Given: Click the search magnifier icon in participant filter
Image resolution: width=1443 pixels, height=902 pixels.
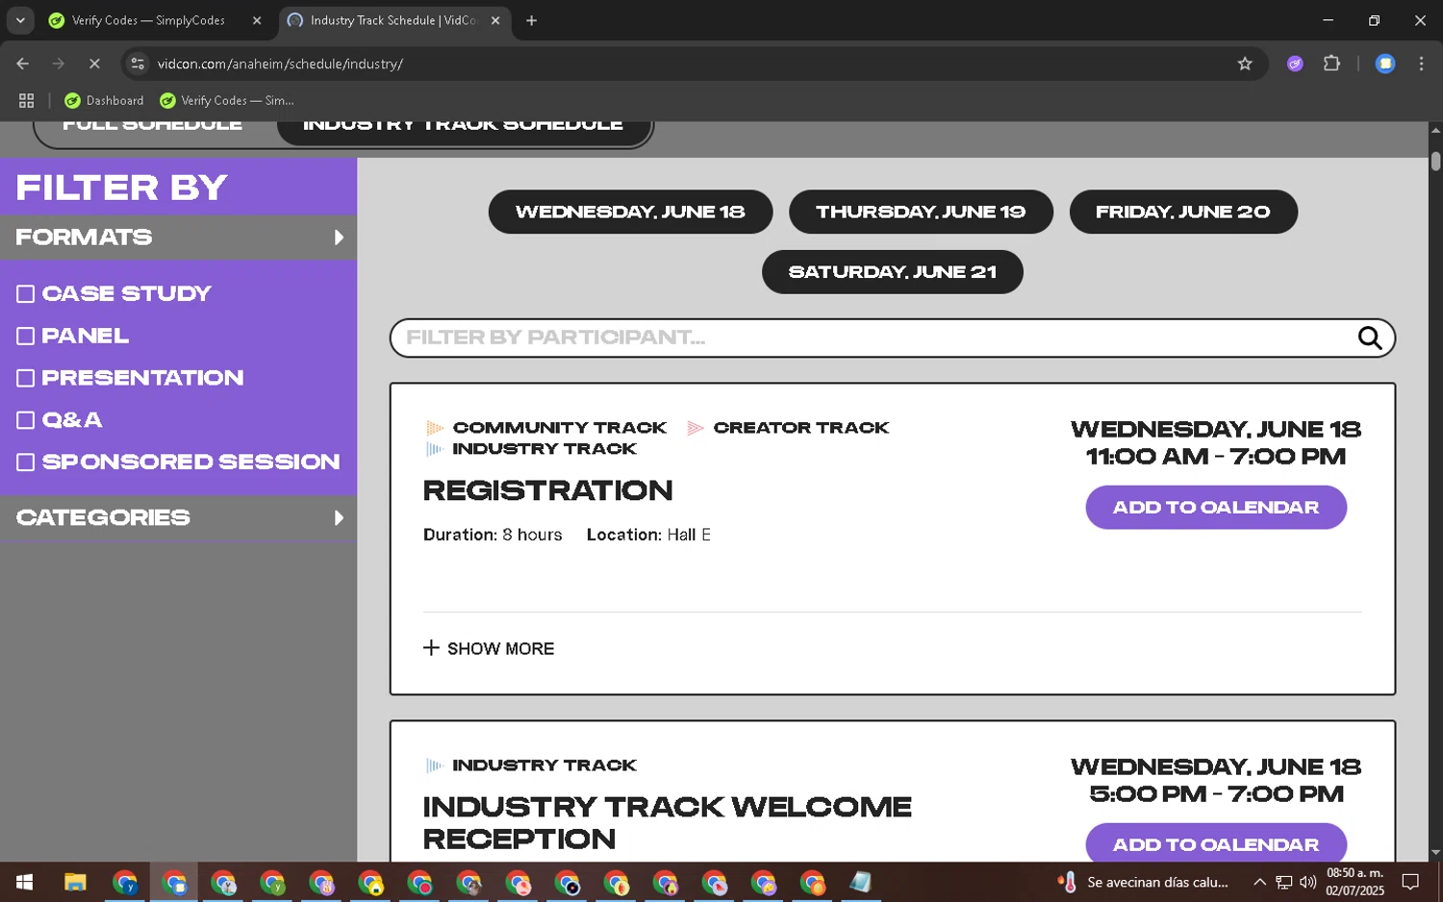Looking at the screenshot, I should point(1369,338).
